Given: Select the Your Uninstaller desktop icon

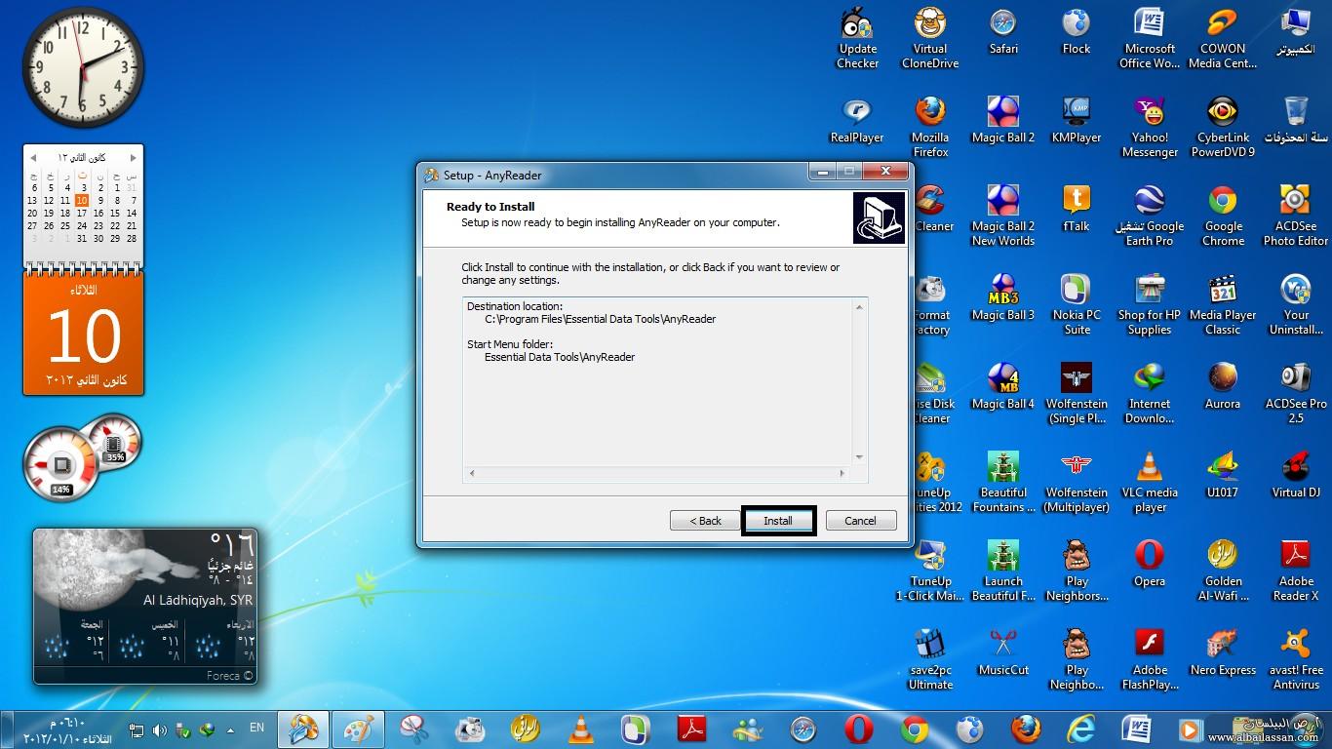Looking at the screenshot, I should click(1296, 305).
